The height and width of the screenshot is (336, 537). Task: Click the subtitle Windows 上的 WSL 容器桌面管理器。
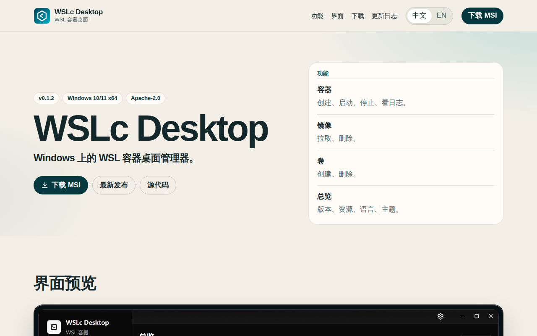(x=115, y=158)
